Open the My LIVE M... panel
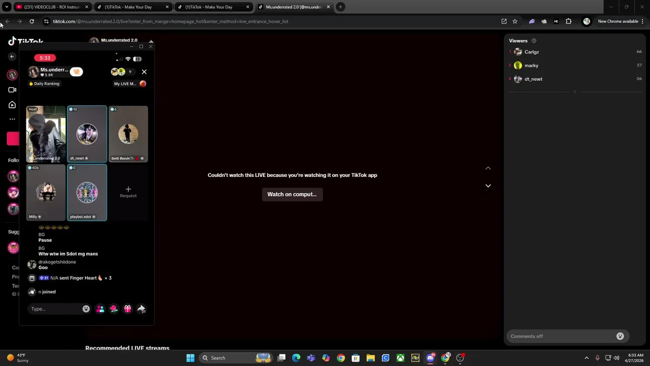 point(130,83)
